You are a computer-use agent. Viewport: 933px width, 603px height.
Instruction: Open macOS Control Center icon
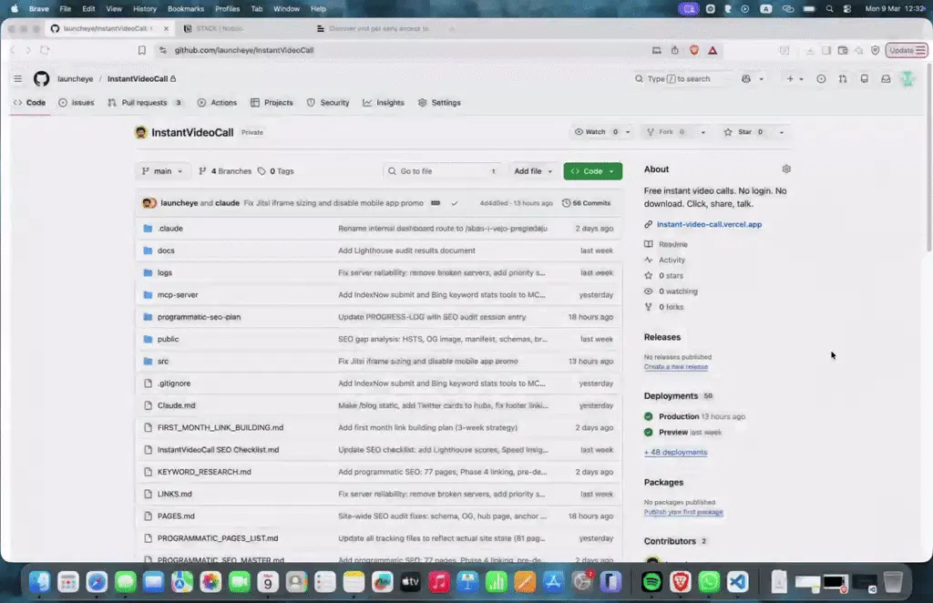847,9
